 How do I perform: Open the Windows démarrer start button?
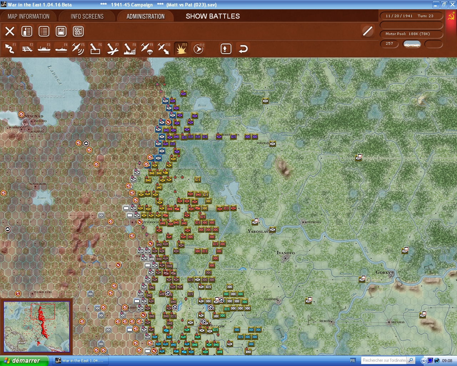24,361
